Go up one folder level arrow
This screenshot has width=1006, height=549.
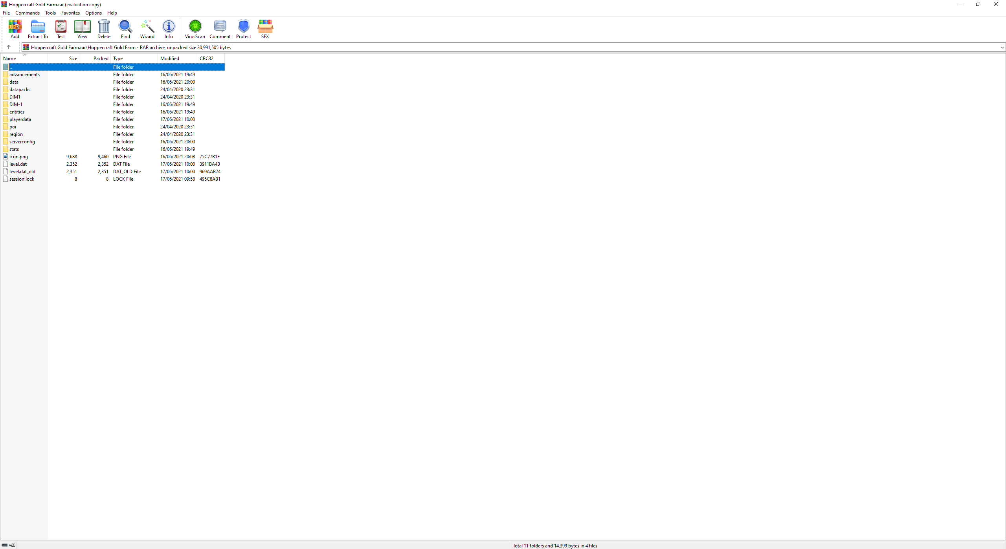pos(9,47)
